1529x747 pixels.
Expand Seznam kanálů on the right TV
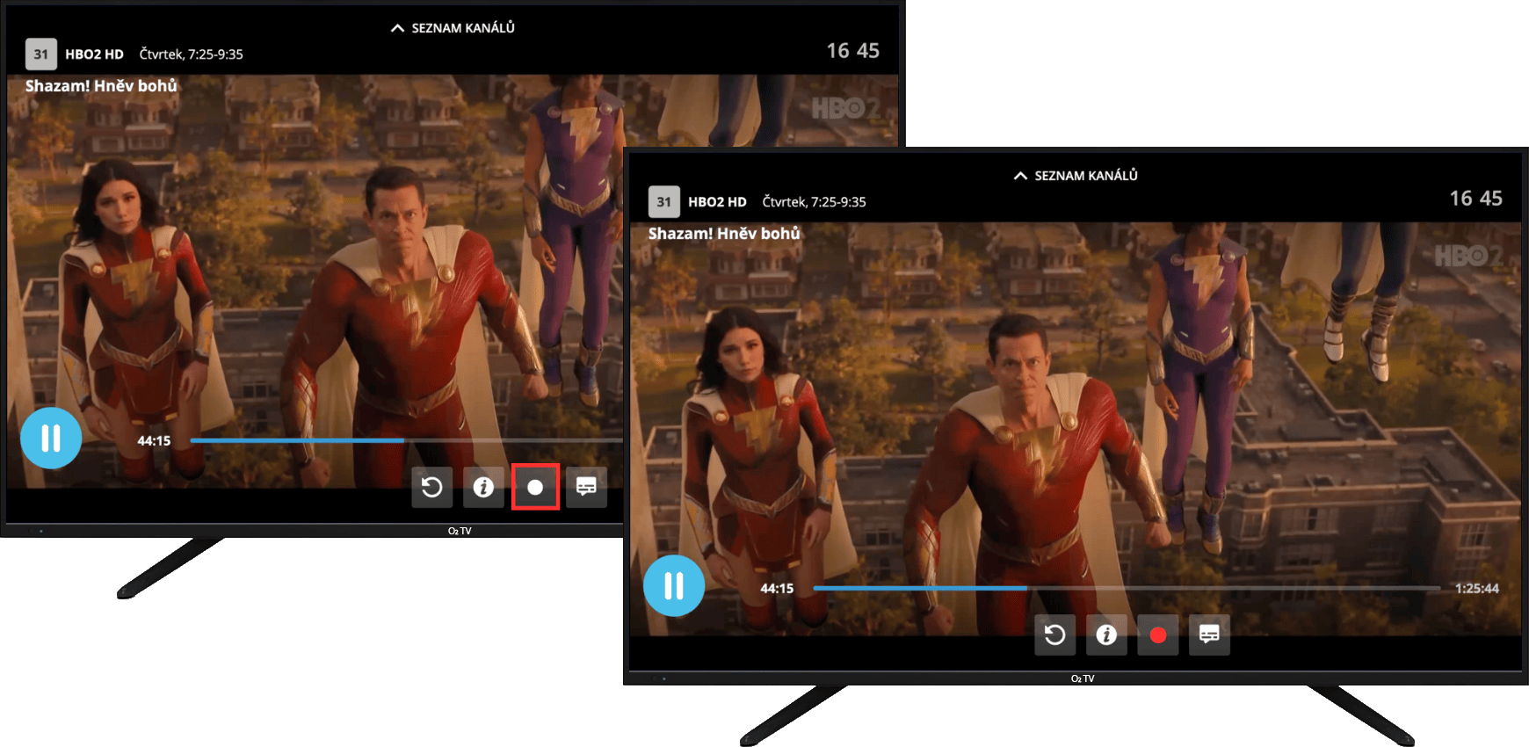pos(1076,176)
